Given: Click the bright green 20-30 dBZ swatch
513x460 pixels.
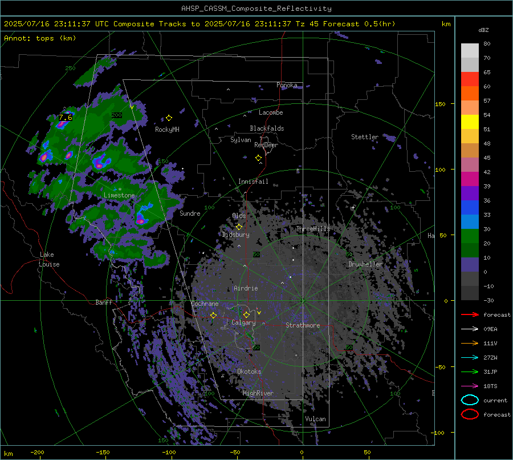Looking at the screenshot, I should pos(470,236).
